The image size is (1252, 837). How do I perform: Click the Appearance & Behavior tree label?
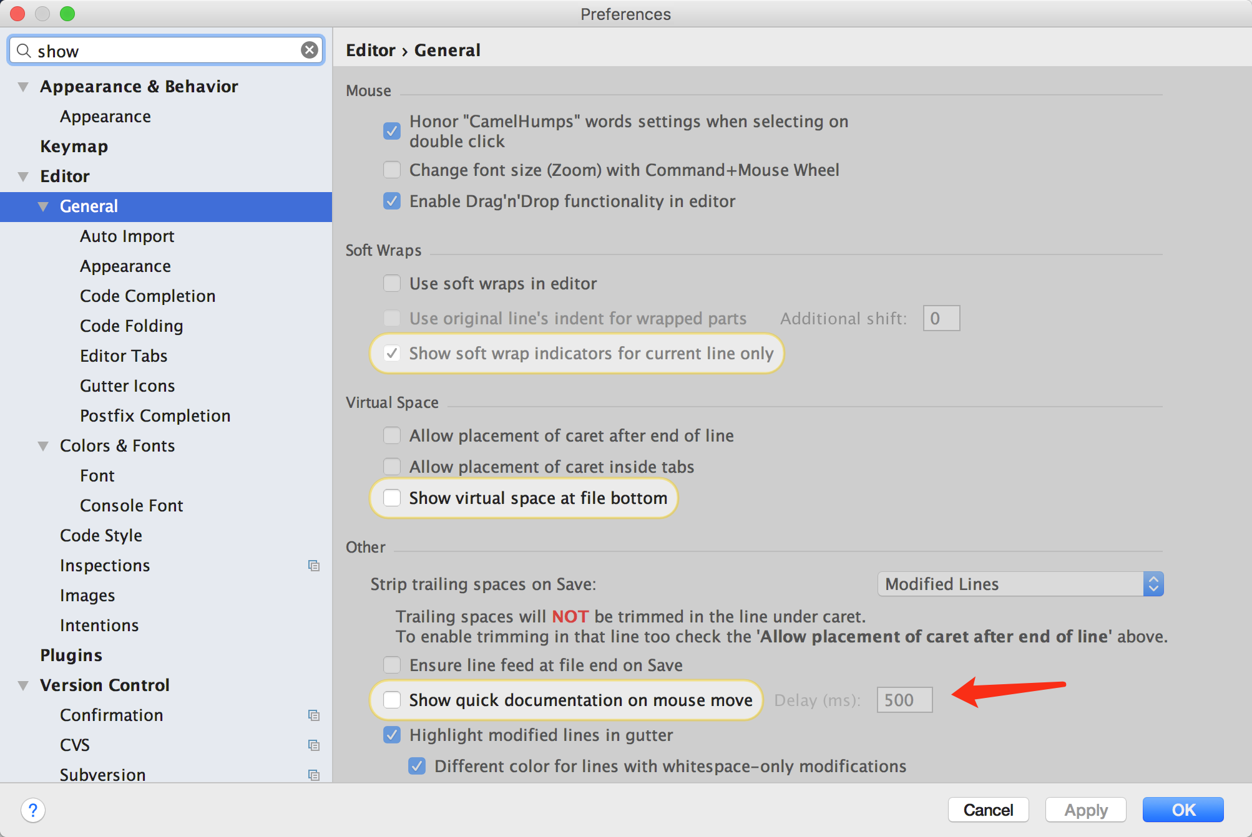click(x=139, y=87)
